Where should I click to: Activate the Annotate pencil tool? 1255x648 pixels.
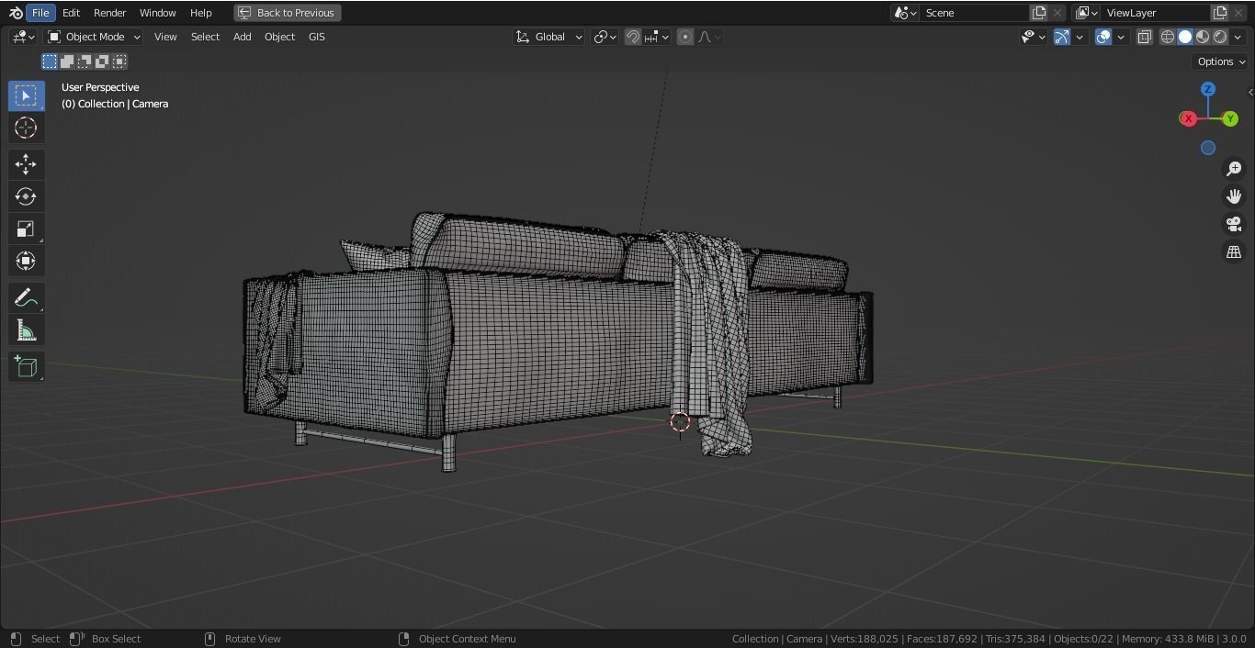click(26, 298)
